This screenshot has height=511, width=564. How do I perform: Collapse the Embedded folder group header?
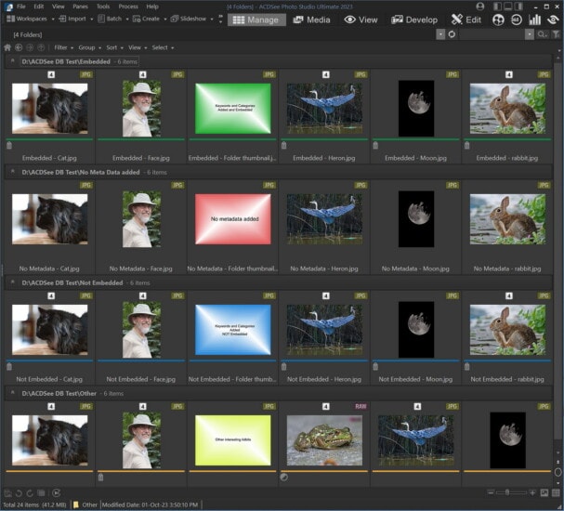point(12,60)
